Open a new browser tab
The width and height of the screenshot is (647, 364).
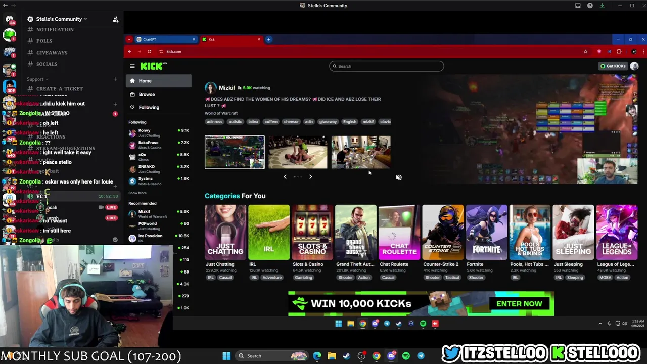coord(269,39)
